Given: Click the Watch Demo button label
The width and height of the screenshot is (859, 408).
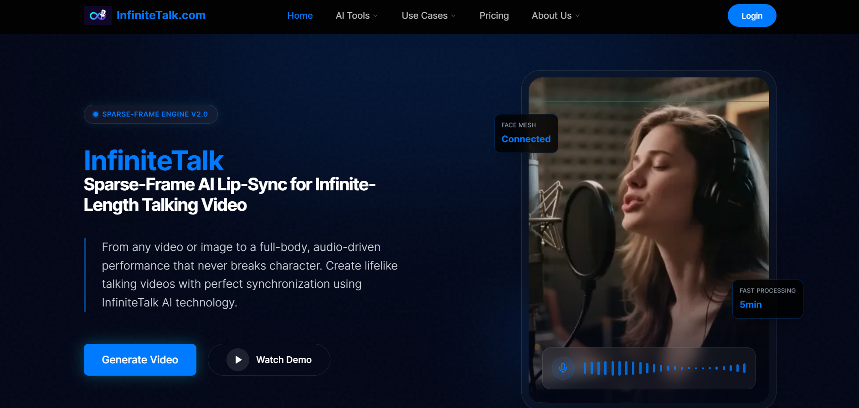Looking at the screenshot, I should click(x=284, y=360).
